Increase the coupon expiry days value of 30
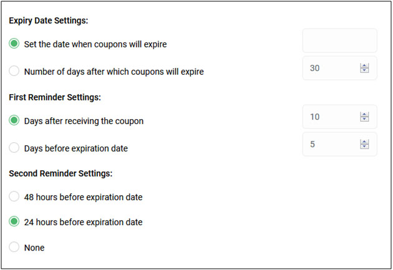This screenshot has width=393, height=270. coord(364,66)
